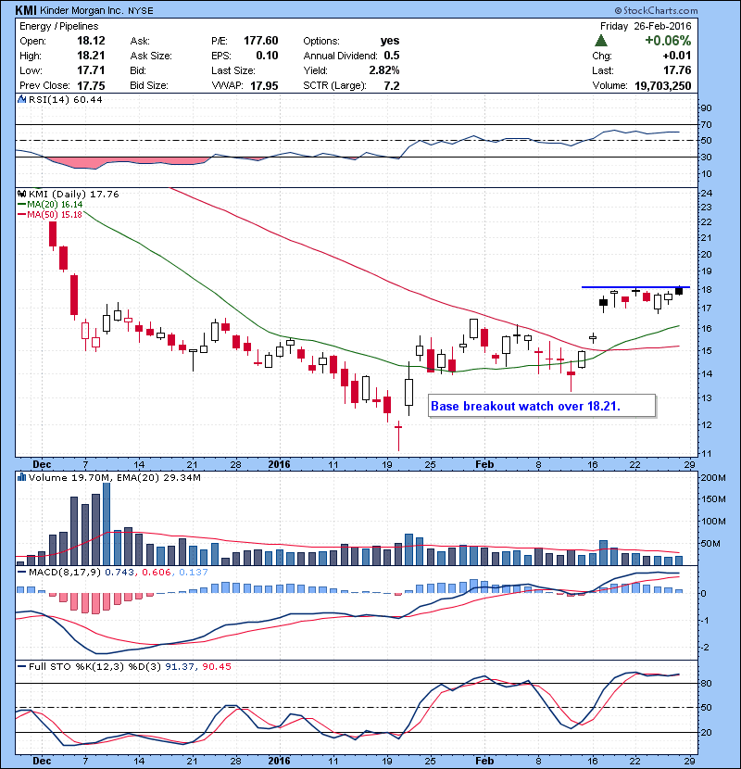Click the blue line marker before MACD(8,17,9)
Viewport: 741px width, 769px height.
22,573
